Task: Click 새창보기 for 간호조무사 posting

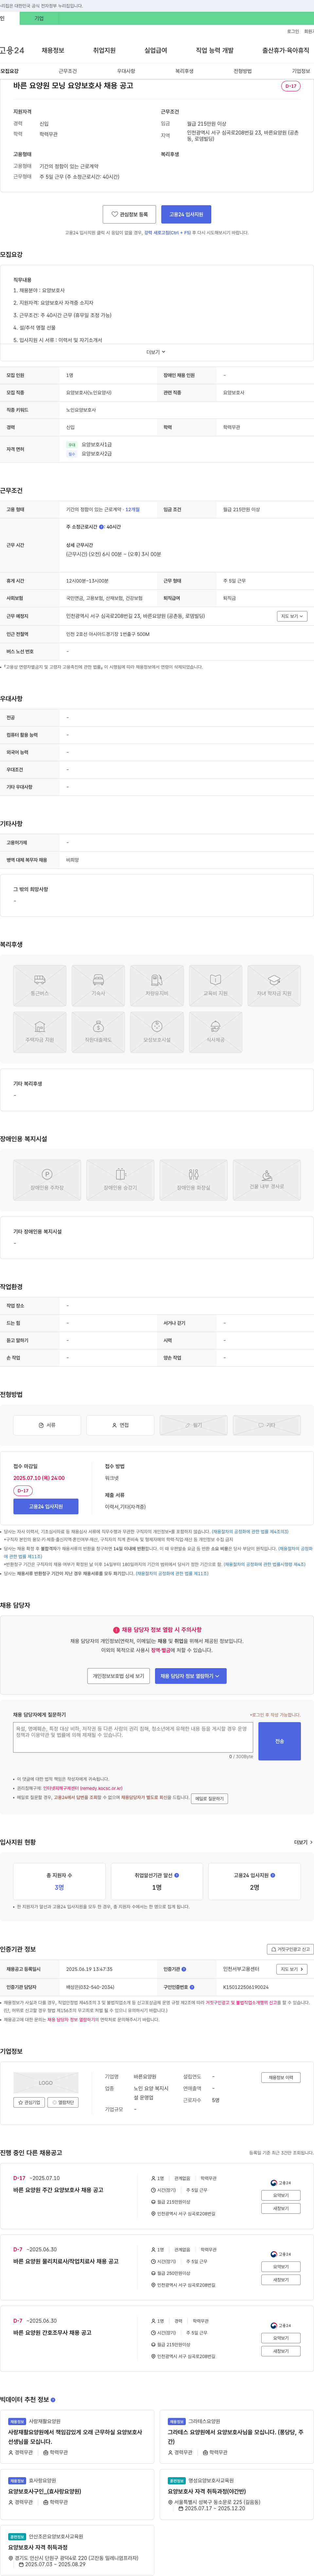Action: [281, 2351]
